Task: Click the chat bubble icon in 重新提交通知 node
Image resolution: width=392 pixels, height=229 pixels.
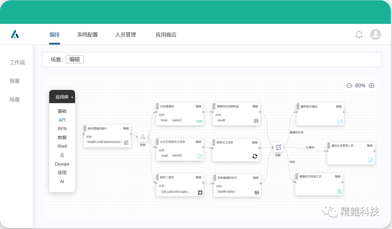Action: coord(340,121)
